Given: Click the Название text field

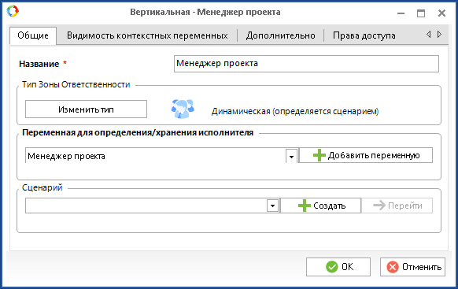Looking at the screenshot, I should point(306,64).
